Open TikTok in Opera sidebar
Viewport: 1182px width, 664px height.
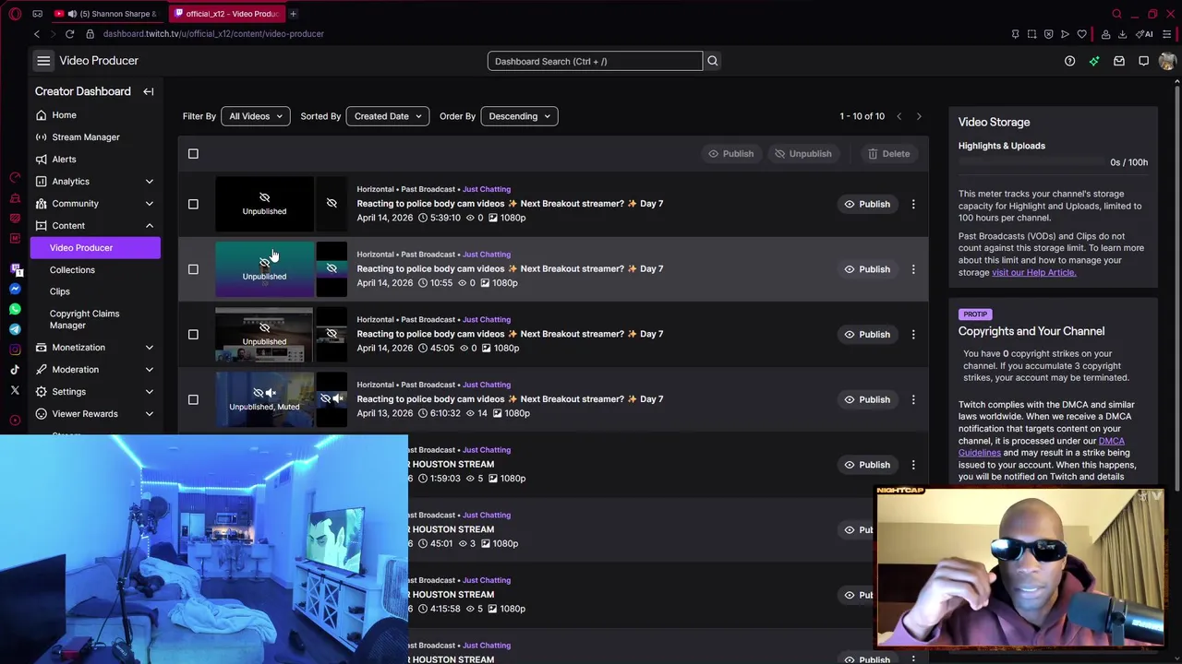tap(15, 370)
